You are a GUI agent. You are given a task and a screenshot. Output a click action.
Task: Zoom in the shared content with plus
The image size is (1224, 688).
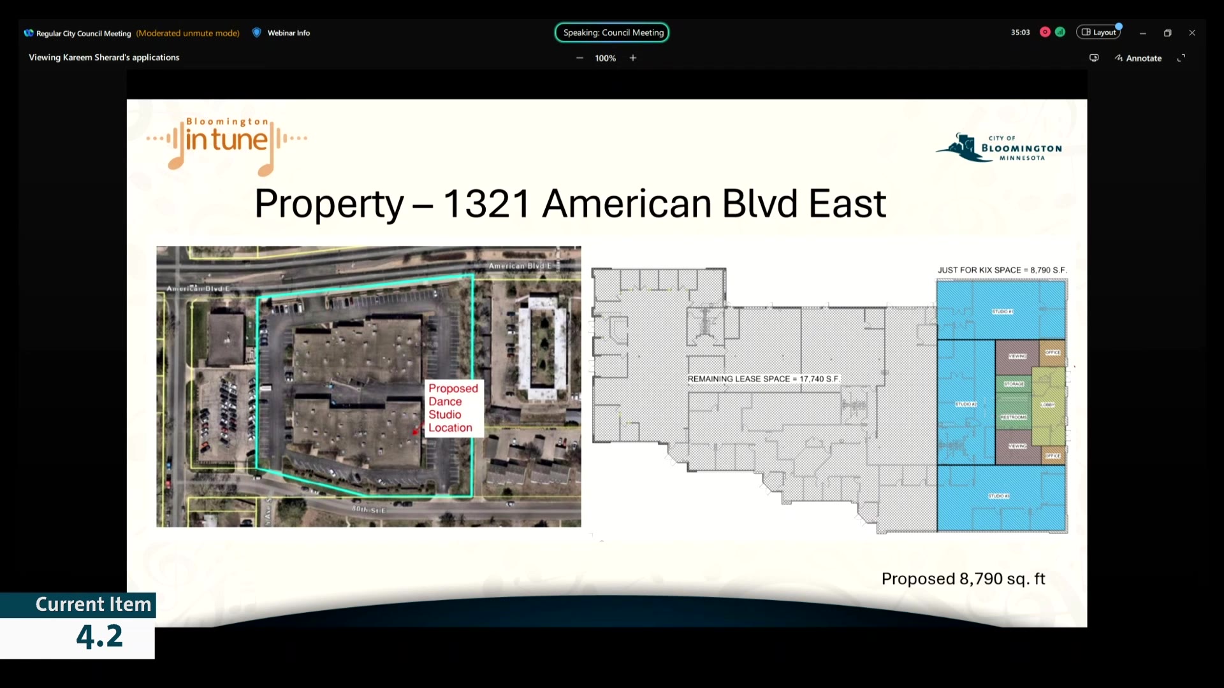633,58
